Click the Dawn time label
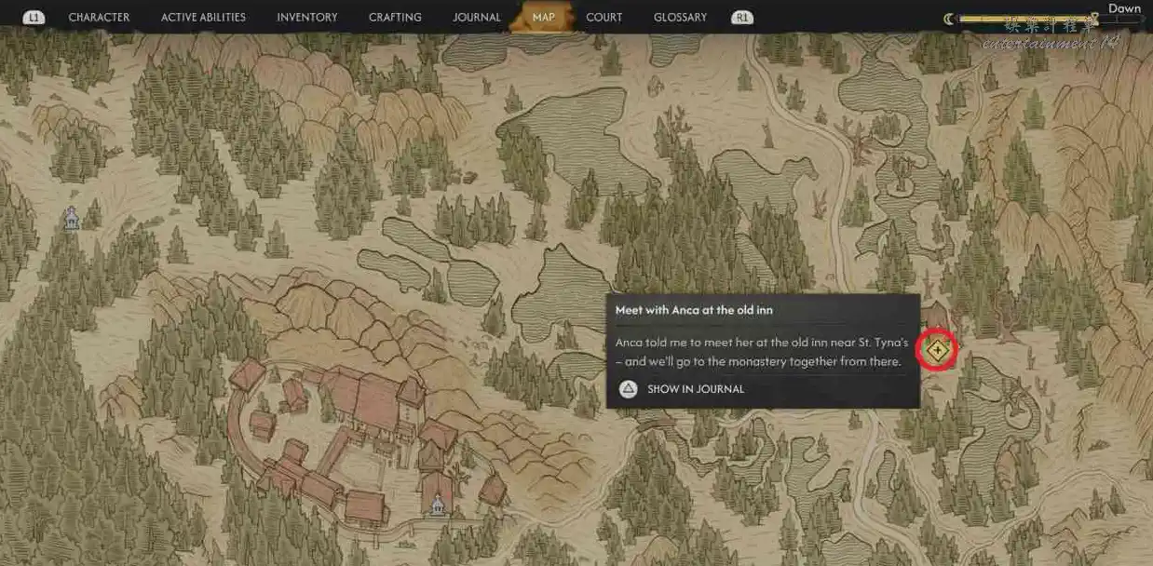 point(1124,8)
